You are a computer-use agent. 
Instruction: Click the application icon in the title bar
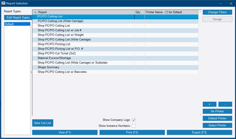[4, 4]
